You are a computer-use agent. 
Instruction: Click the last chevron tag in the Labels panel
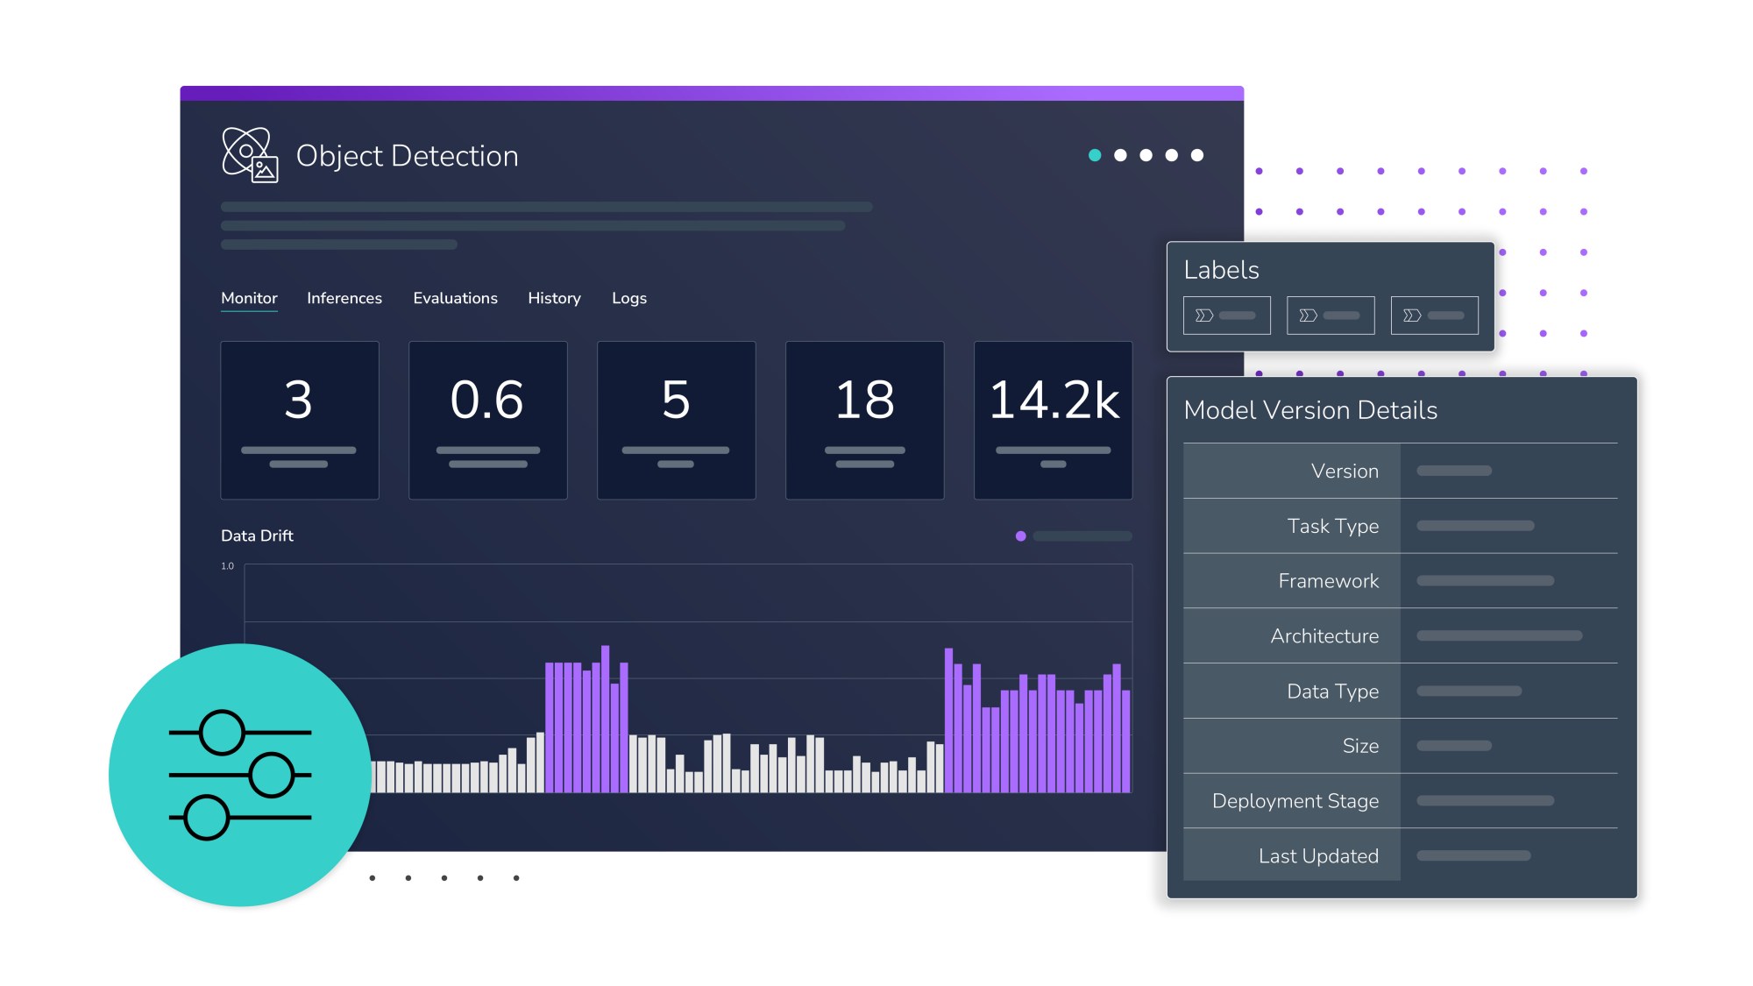1434,315
